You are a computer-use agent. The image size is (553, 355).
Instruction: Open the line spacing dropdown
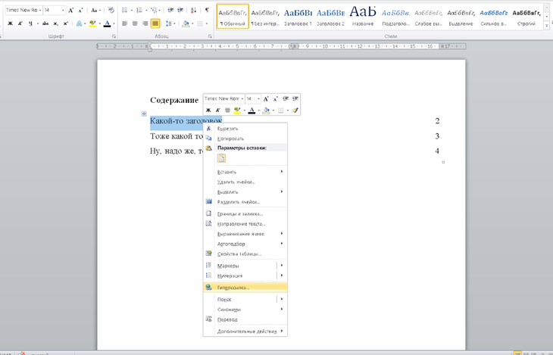(x=170, y=23)
